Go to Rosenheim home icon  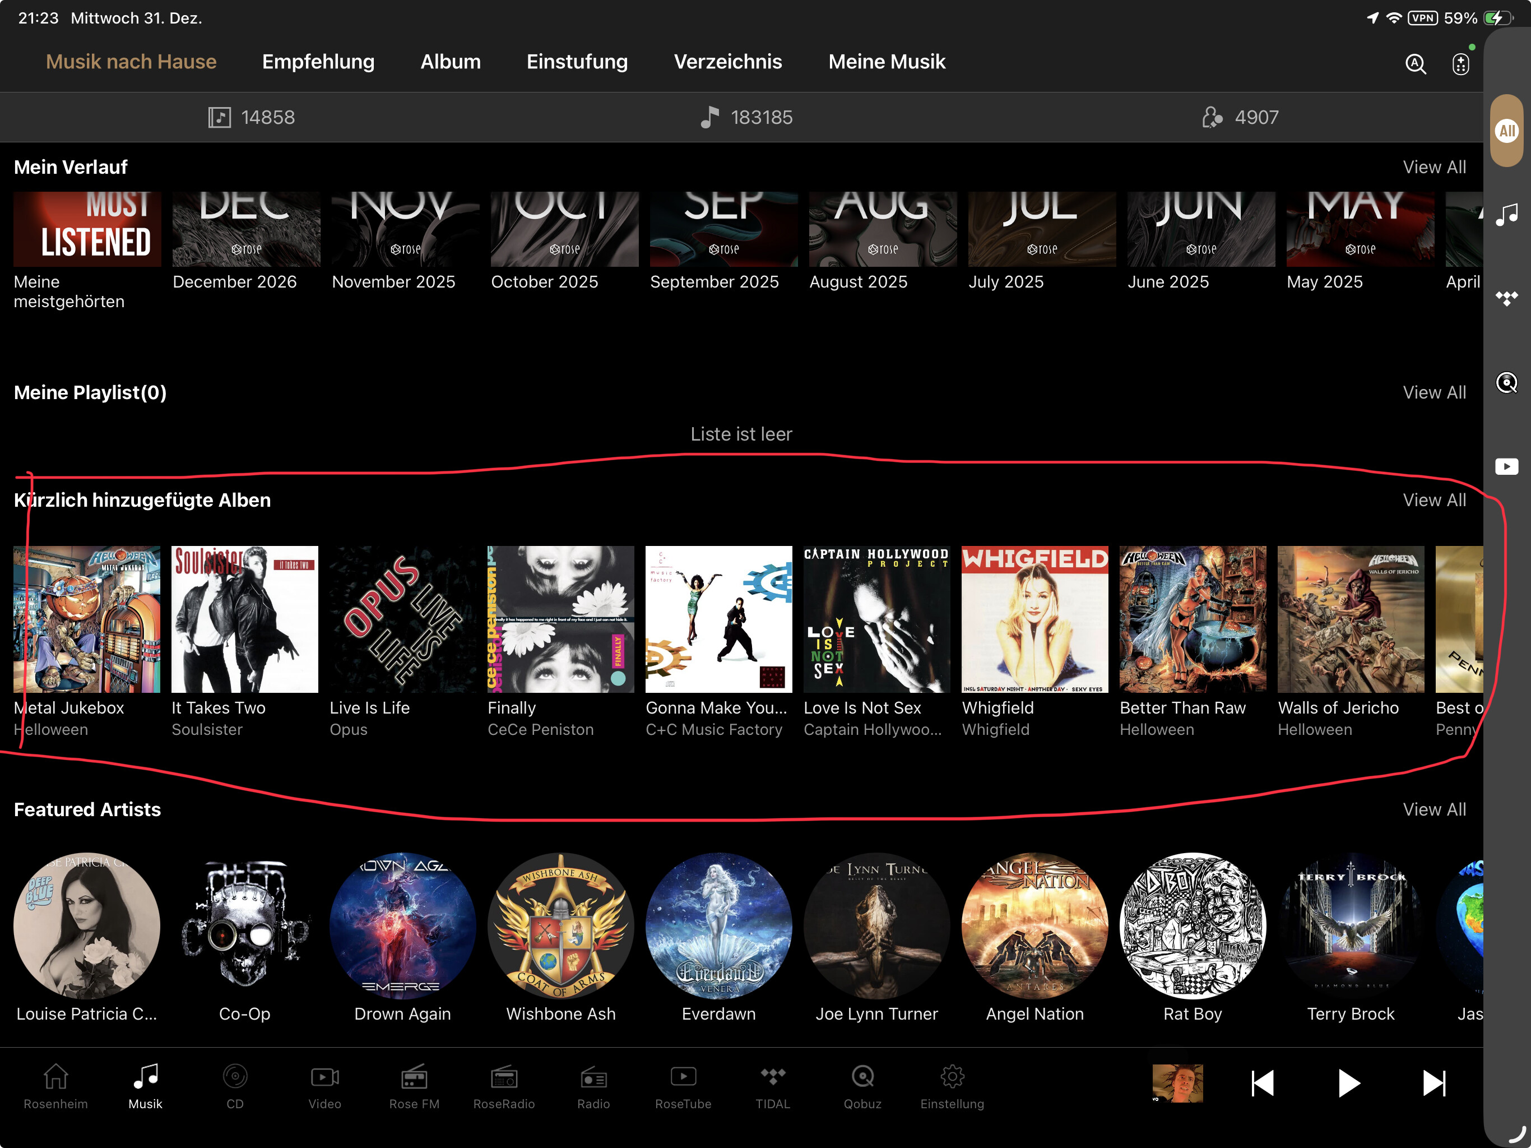click(55, 1086)
